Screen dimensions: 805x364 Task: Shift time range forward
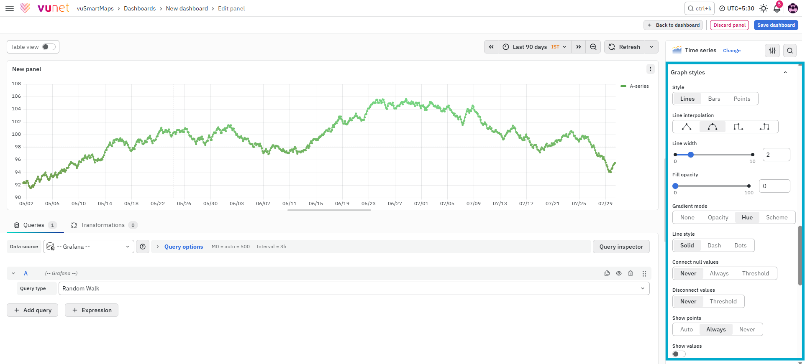click(579, 47)
